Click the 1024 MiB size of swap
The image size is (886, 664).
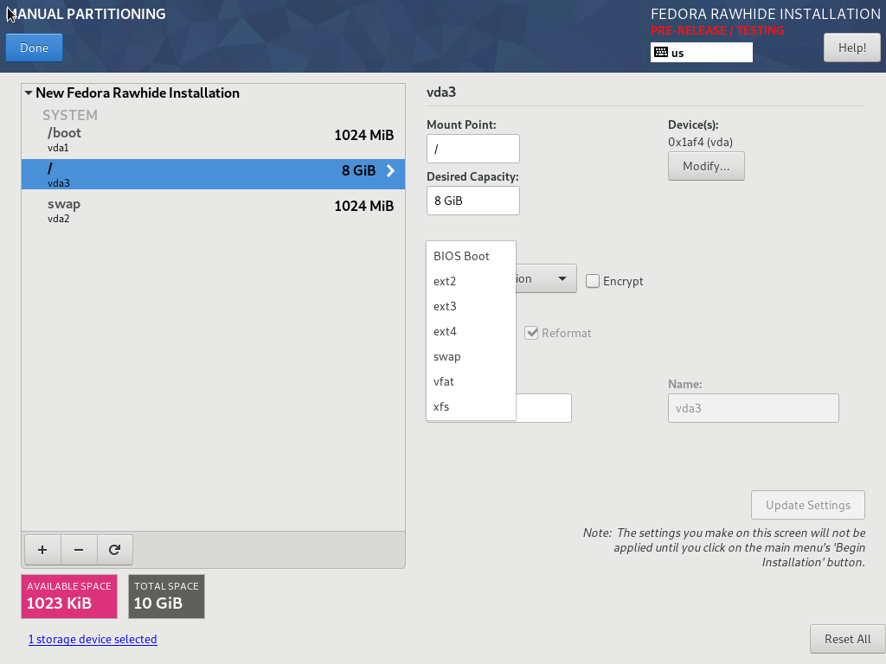(364, 206)
